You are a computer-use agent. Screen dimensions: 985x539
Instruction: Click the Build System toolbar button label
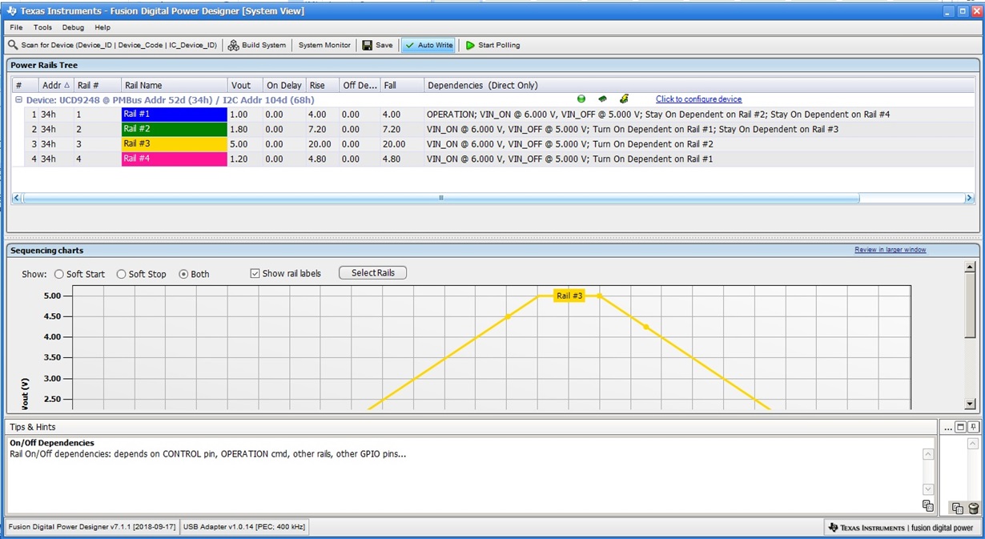click(x=263, y=46)
